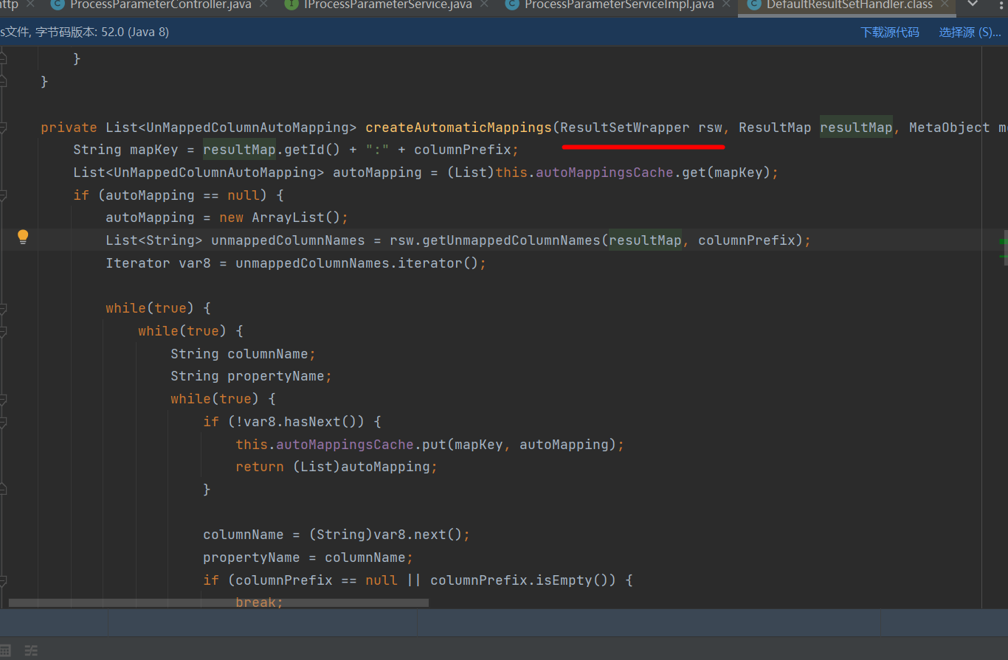Image resolution: width=1008 pixels, height=660 pixels.
Task: Click 'propertyName = columnName;' statement
Action: (x=308, y=557)
